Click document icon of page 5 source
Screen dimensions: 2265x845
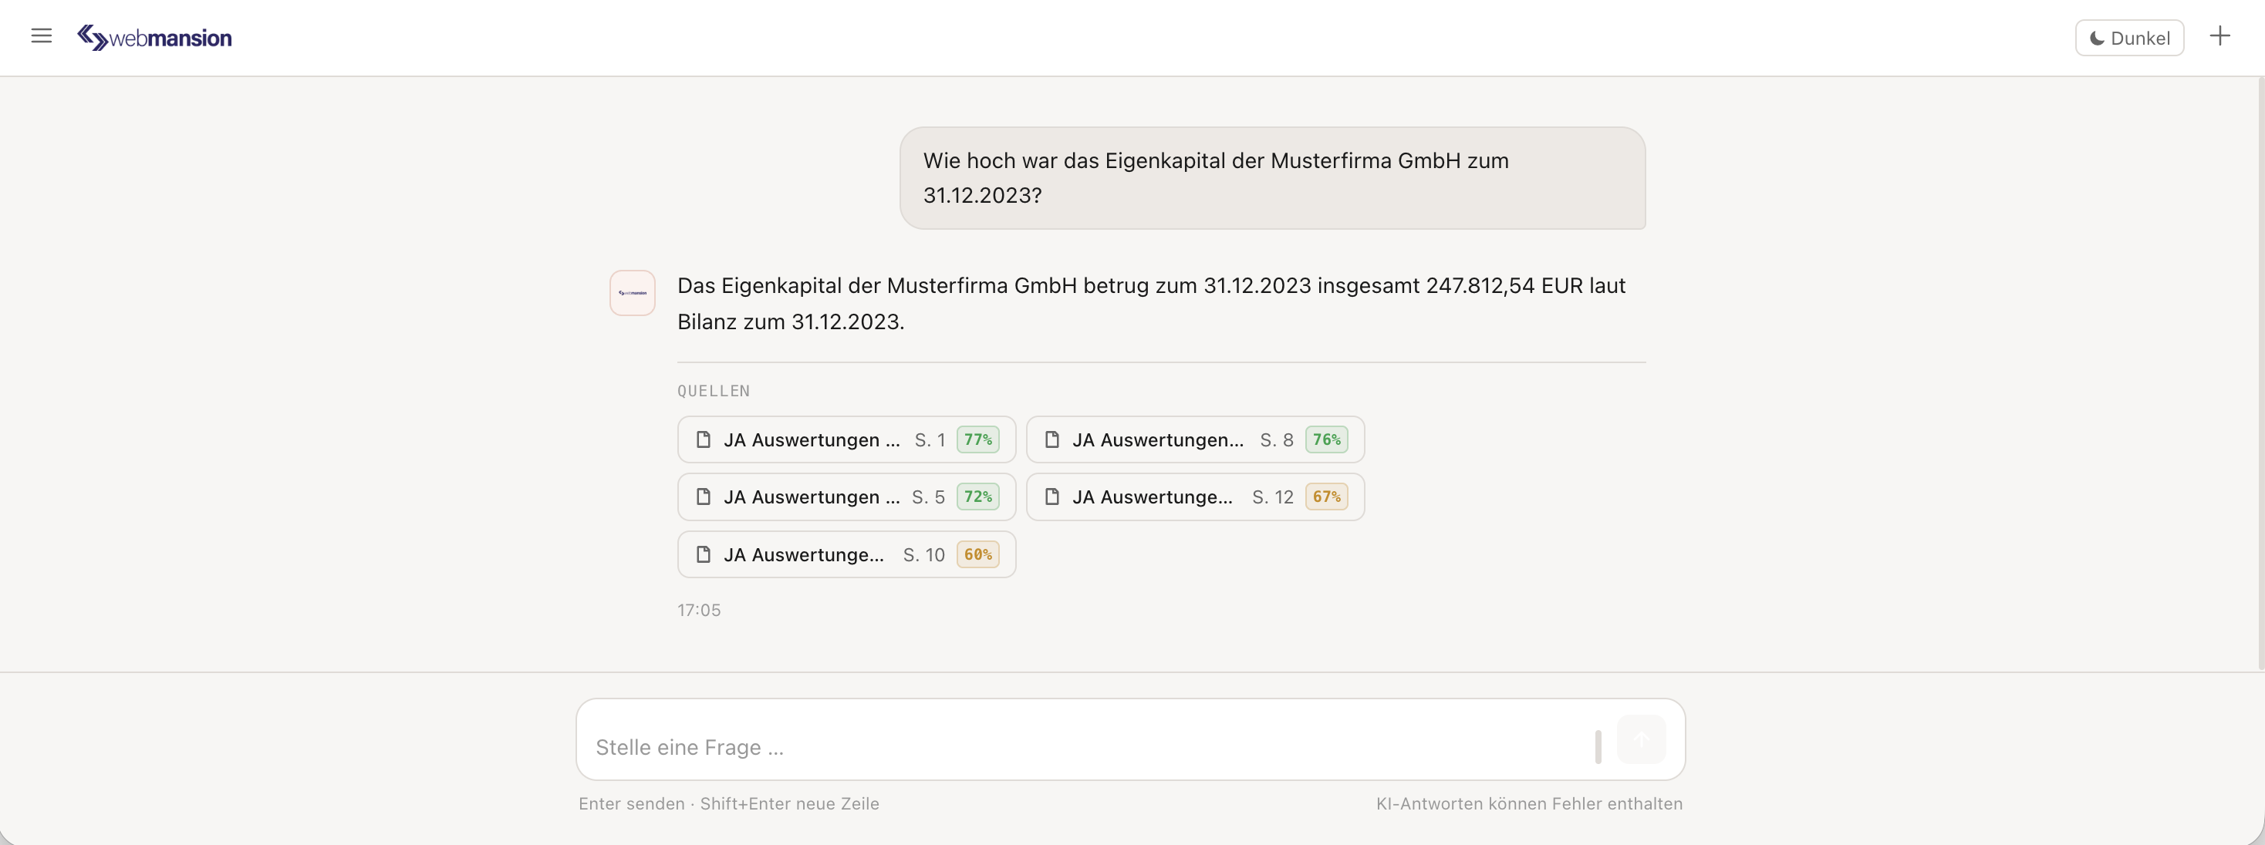click(703, 497)
